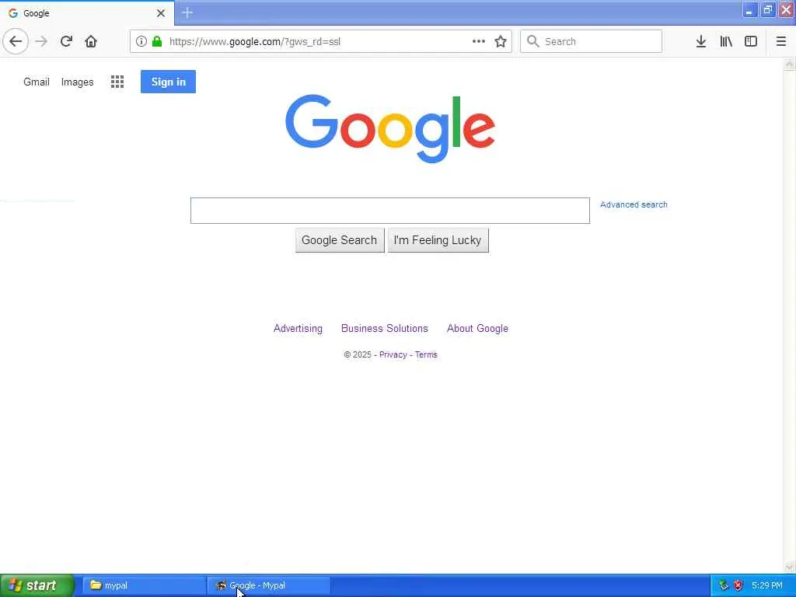Viewport: 796px width, 597px height.
Task: Click the forward navigation arrow
Action: (x=41, y=41)
